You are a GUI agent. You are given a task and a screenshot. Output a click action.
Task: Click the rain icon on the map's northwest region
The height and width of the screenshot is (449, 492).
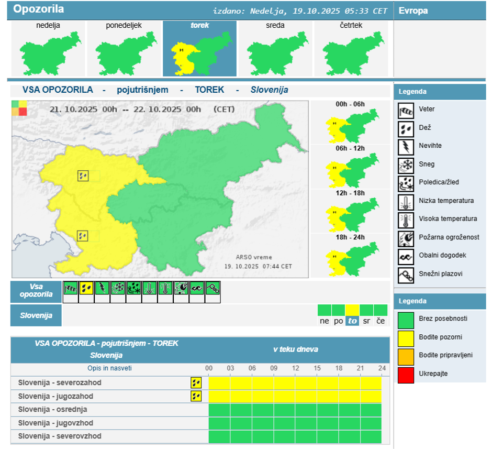(83, 176)
